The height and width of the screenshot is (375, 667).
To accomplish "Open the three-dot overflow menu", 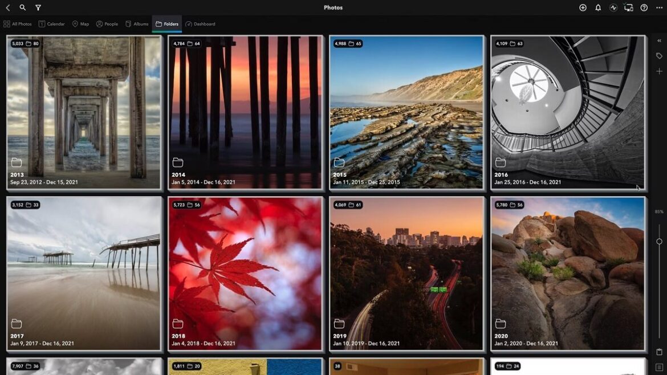I will point(658,7).
